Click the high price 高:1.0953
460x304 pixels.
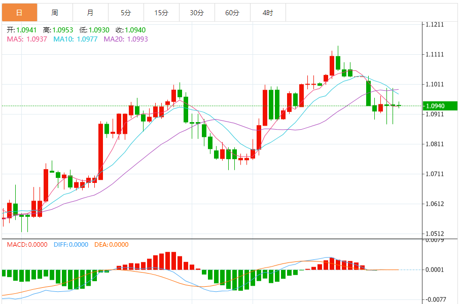pos(58,30)
